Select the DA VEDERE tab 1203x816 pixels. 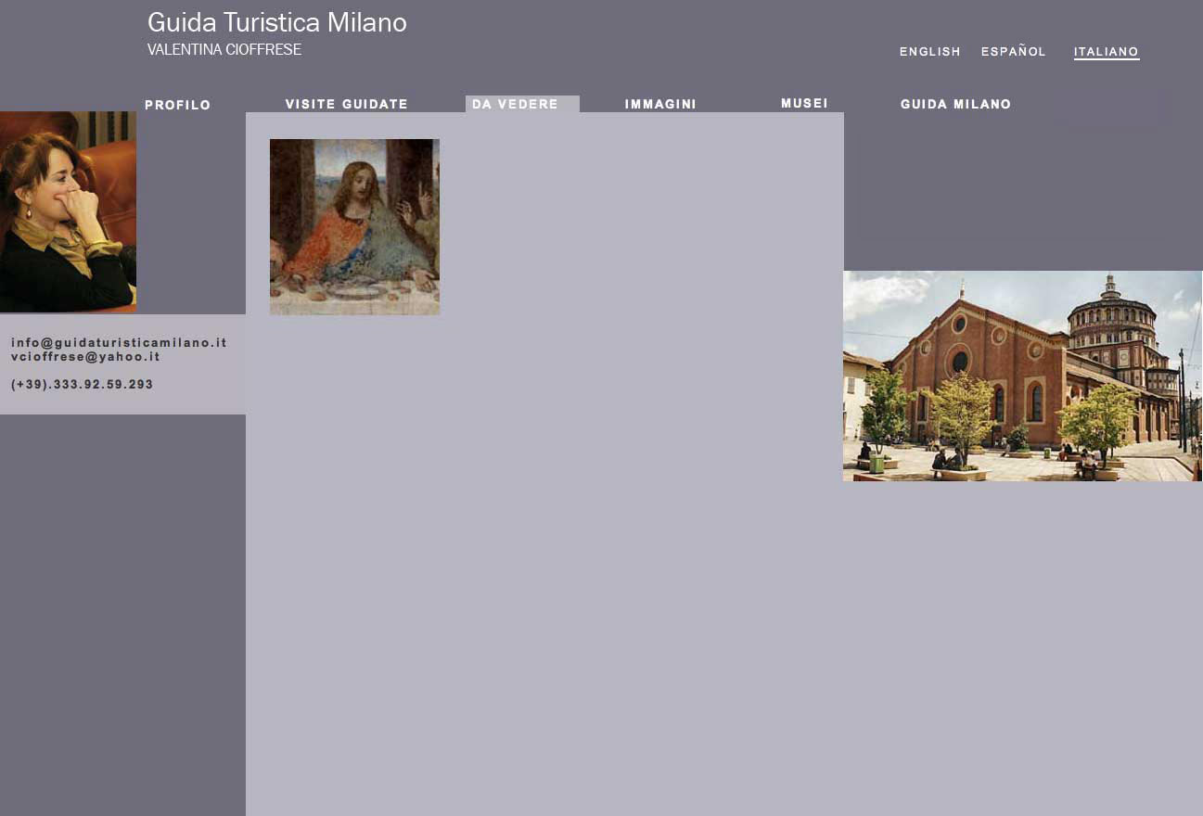[x=522, y=104]
